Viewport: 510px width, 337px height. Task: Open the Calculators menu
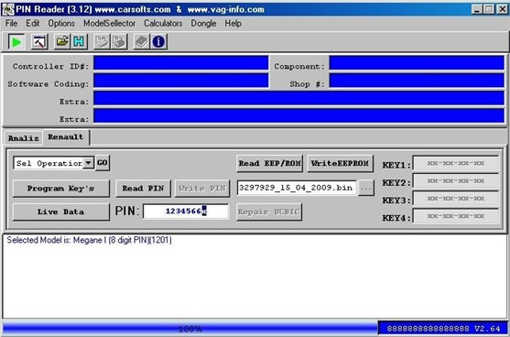point(163,24)
